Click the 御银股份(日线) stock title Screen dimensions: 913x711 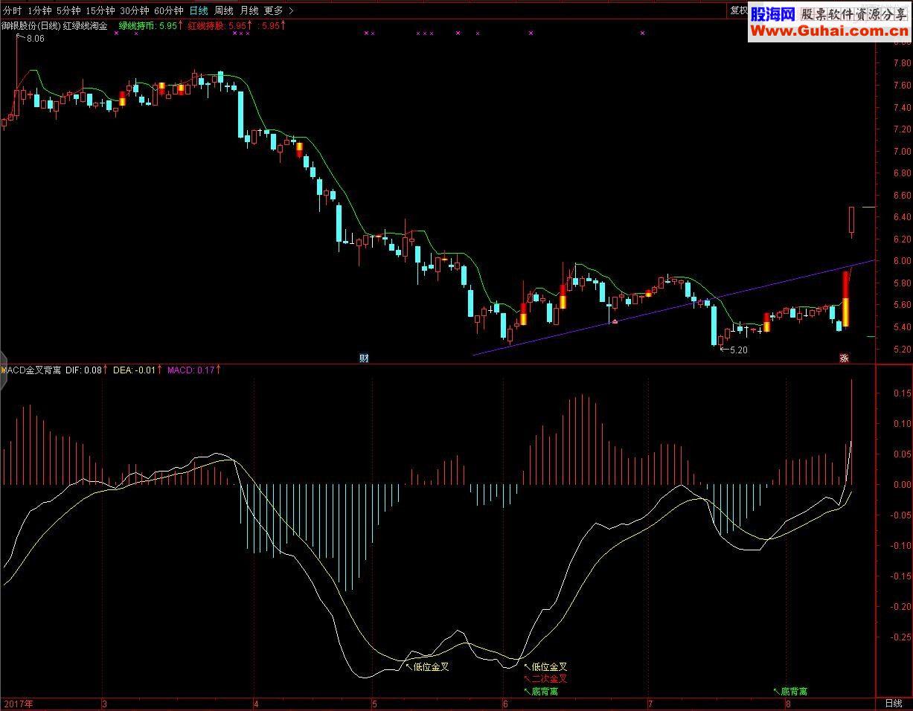31,26
